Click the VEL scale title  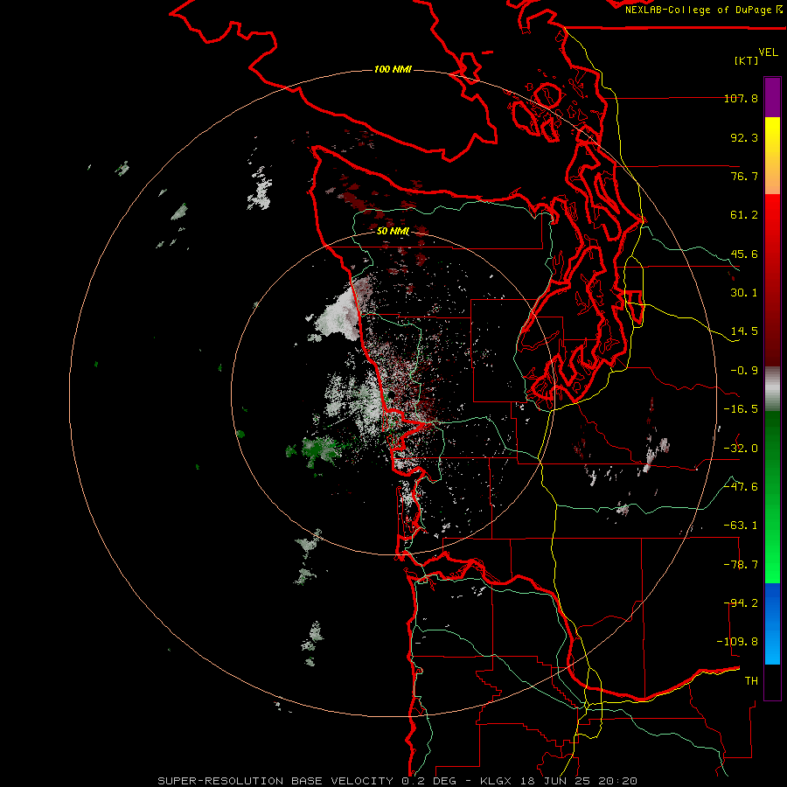click(768, 52)
